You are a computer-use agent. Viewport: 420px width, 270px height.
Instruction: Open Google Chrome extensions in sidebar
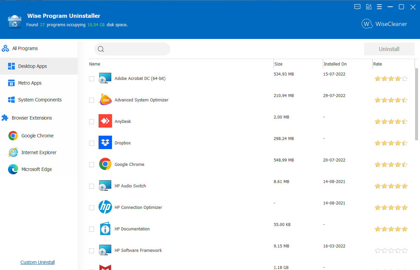(12, 136)
